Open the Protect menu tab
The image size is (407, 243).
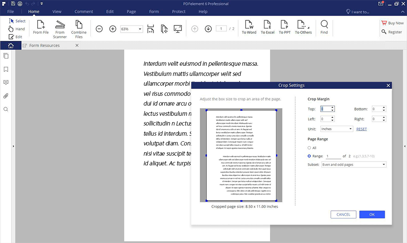(x=178, y=11)
